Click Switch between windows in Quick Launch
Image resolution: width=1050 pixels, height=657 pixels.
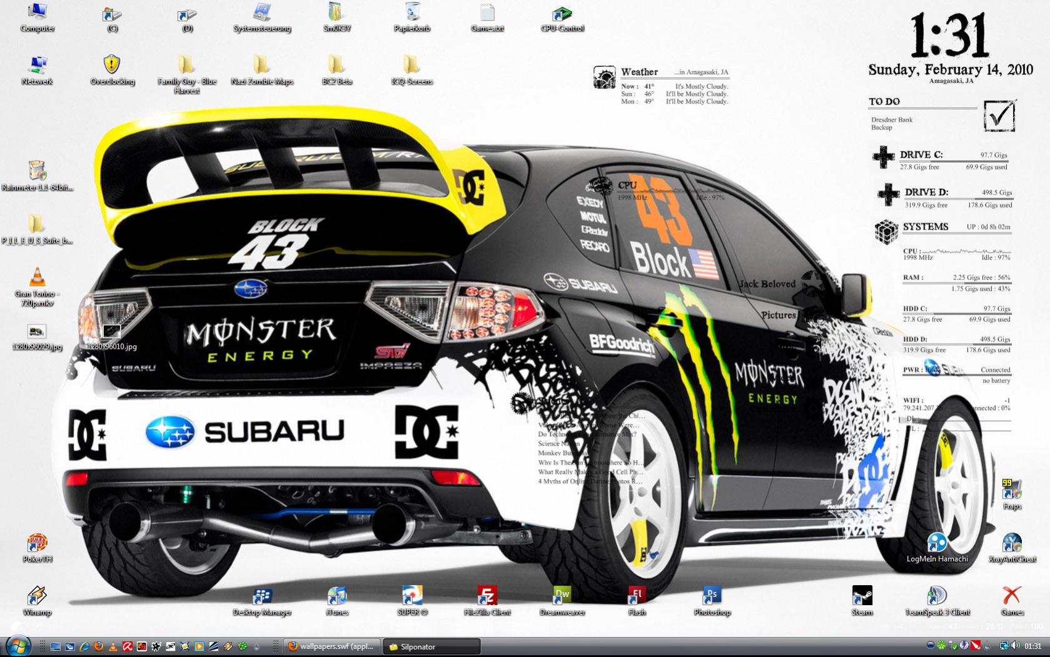pos(70,646)
